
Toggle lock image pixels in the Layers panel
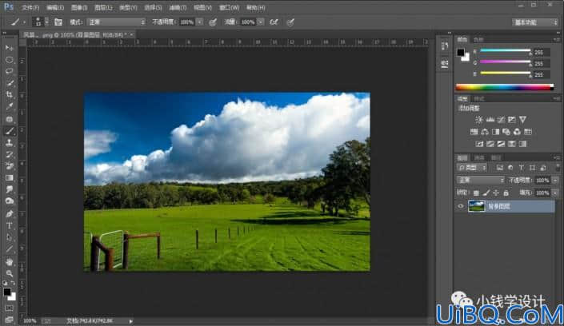point(486,193)
